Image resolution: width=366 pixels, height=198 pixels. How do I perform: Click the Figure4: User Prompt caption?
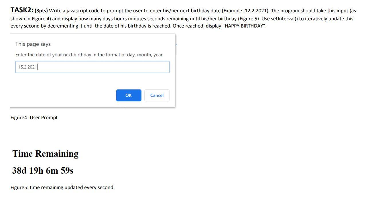(x=34, y=117)
